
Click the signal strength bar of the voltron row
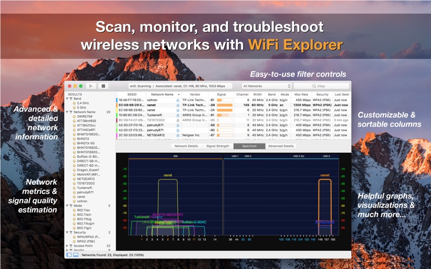[x=225, y=100]
